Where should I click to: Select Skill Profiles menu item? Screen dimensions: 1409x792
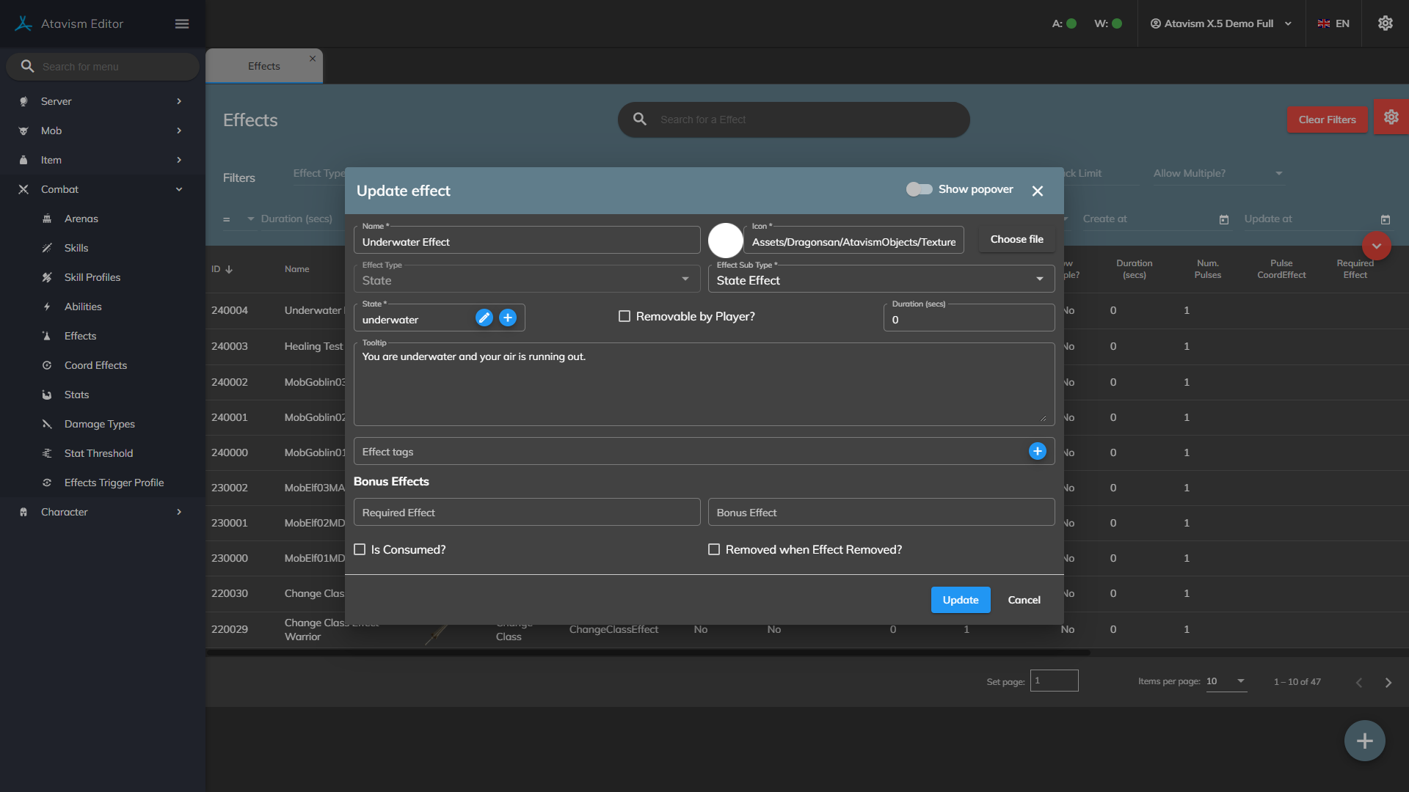tap(92, 277)
